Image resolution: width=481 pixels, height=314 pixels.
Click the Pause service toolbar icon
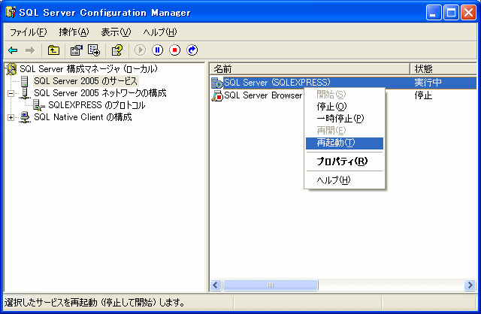point(158,50)
